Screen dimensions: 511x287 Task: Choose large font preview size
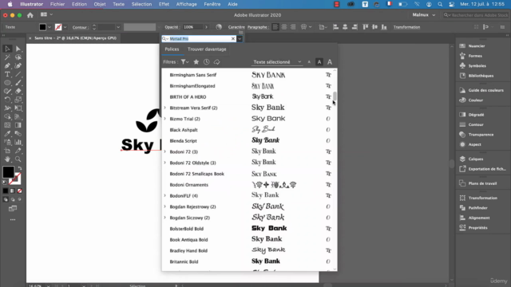coord(330,62)
